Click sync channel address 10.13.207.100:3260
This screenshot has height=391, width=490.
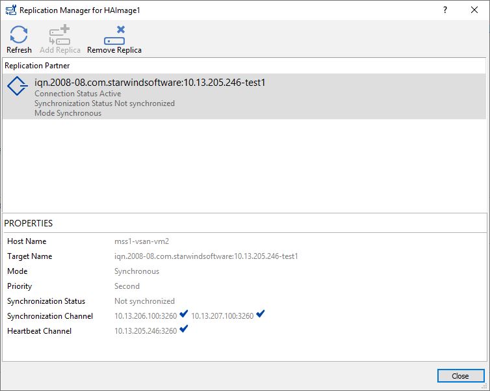pyautogui.click(x=222, y=316)
